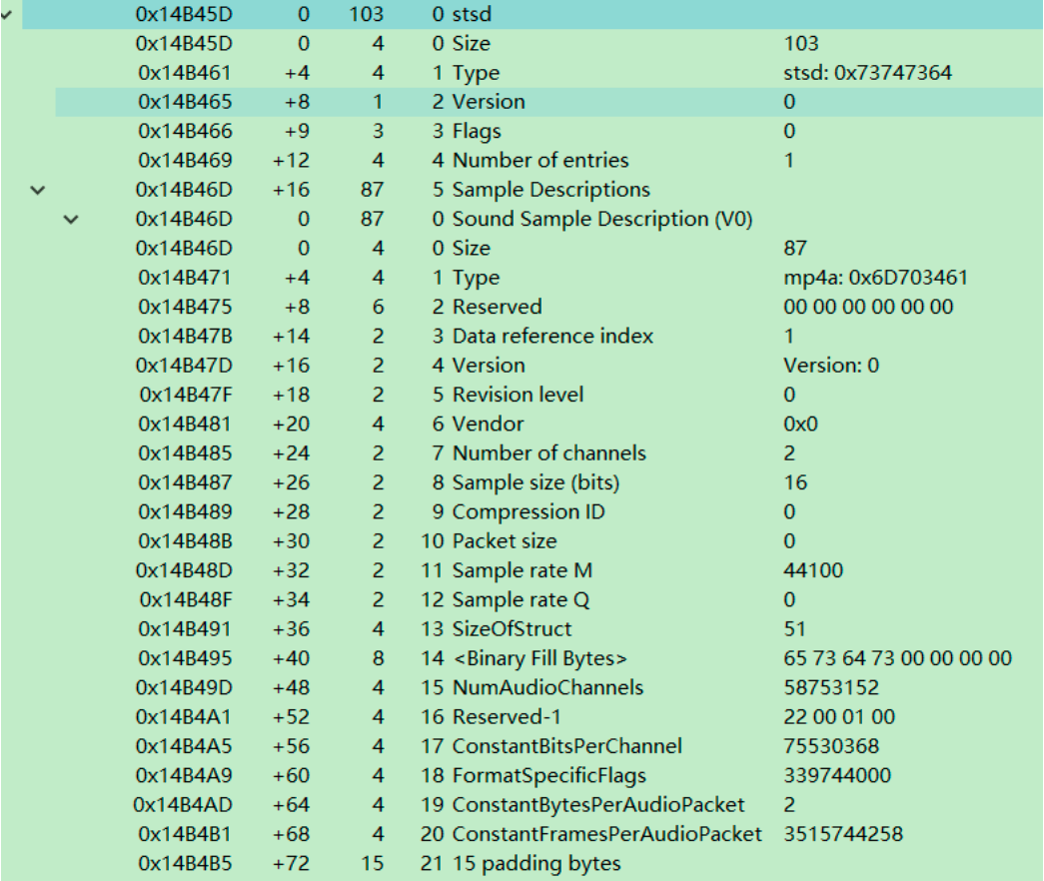Click the Vendor value 0x0
This screenshot has height=881, width=1044.
(800, 425)
